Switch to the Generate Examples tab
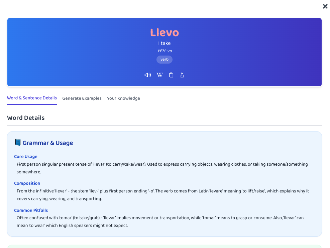 click(82, 98)
